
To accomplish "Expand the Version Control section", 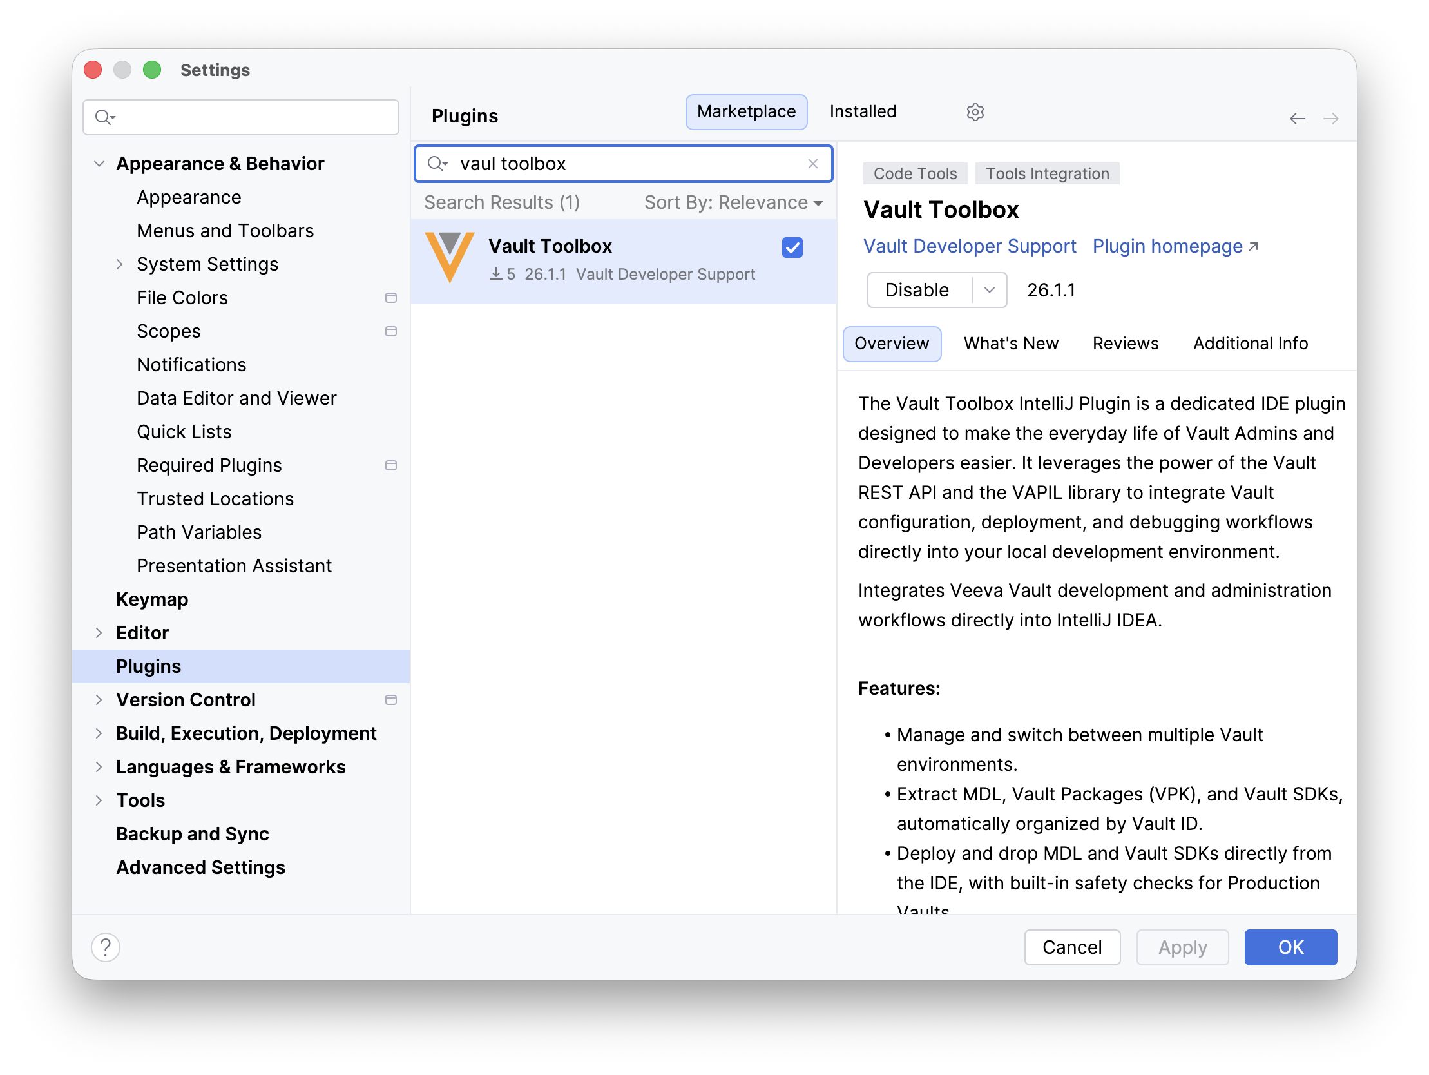I will [99, 700].
